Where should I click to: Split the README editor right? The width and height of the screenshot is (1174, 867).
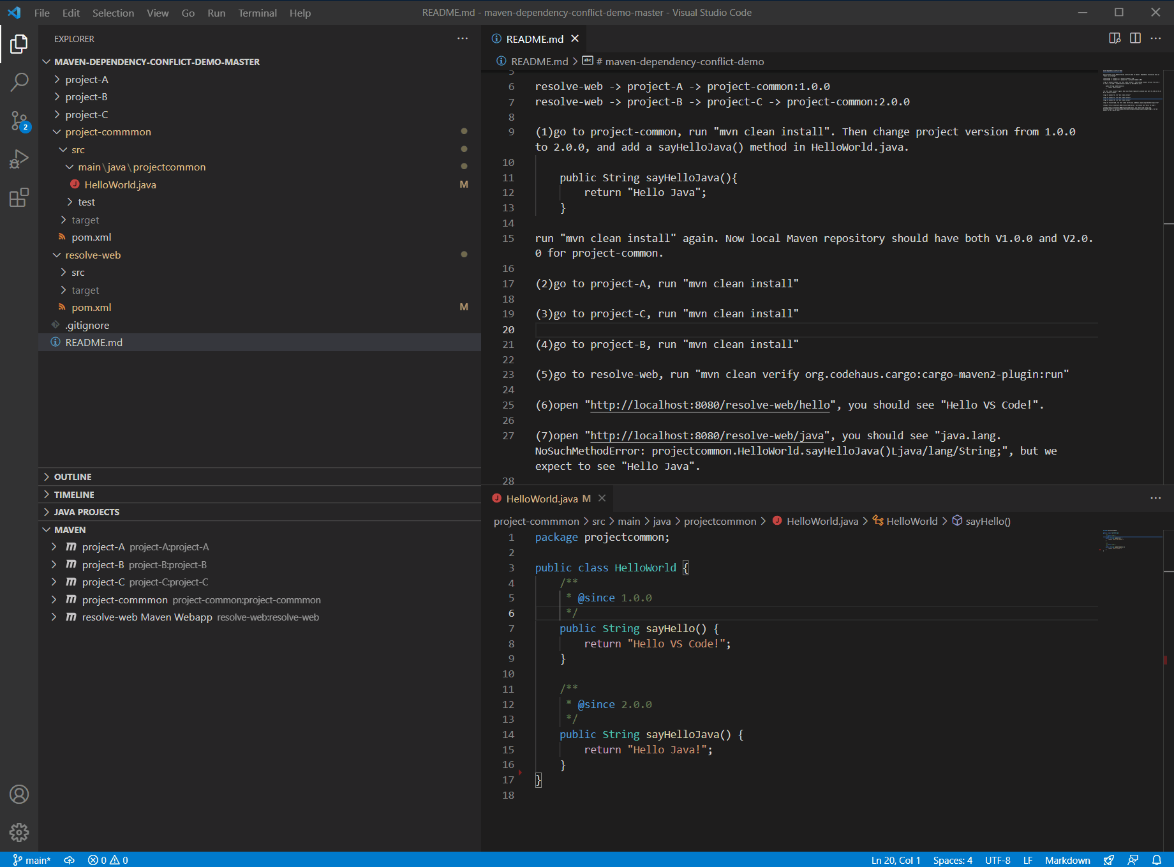tap(1135, 38)
